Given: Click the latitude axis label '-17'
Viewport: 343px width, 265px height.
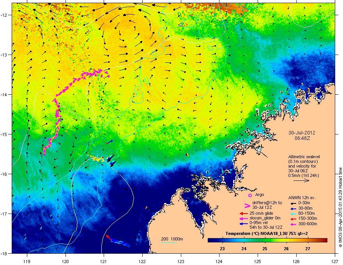Looking at the screenshot, I should point(4,214).
